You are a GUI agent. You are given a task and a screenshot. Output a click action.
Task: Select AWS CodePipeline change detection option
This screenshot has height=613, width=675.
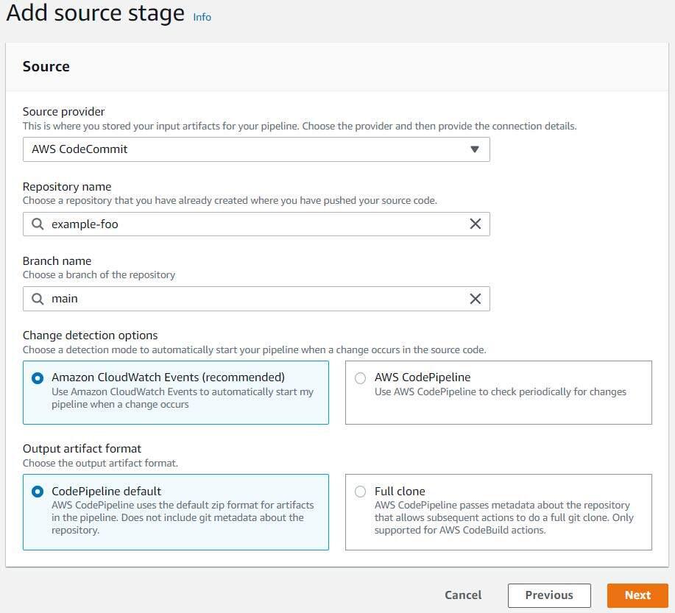click(x=360, y=378)
